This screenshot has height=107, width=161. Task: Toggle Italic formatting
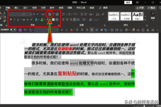[14, 20]
